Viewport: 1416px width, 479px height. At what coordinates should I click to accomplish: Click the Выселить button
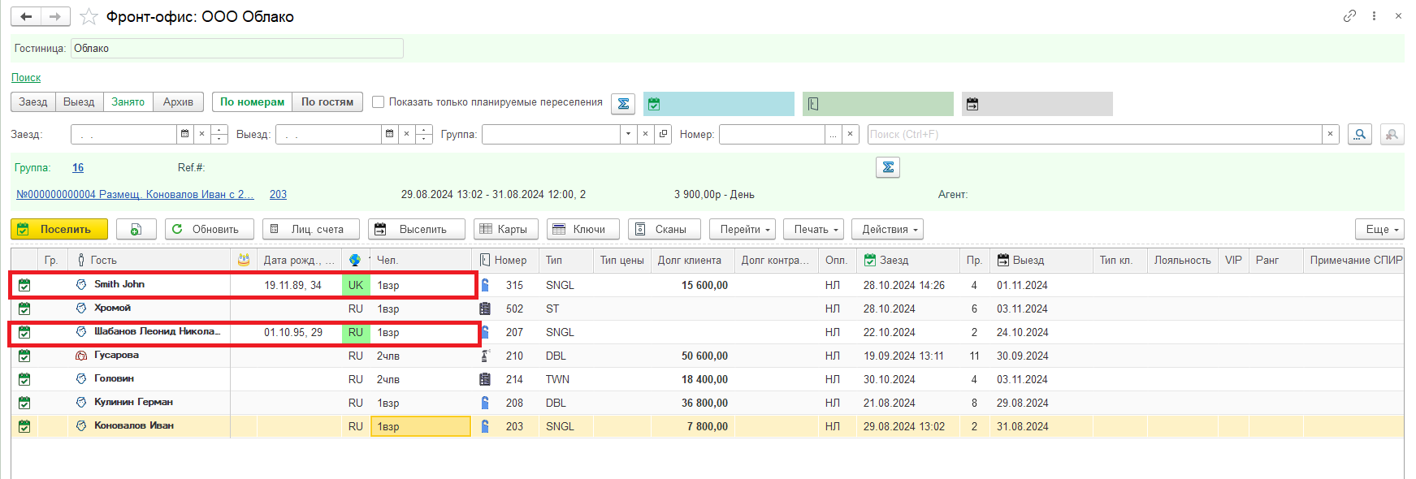click(417, 230)
